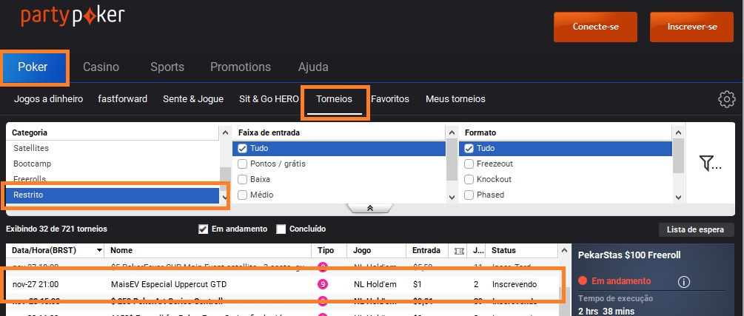Click the Conecte-se button

[595, 27]
